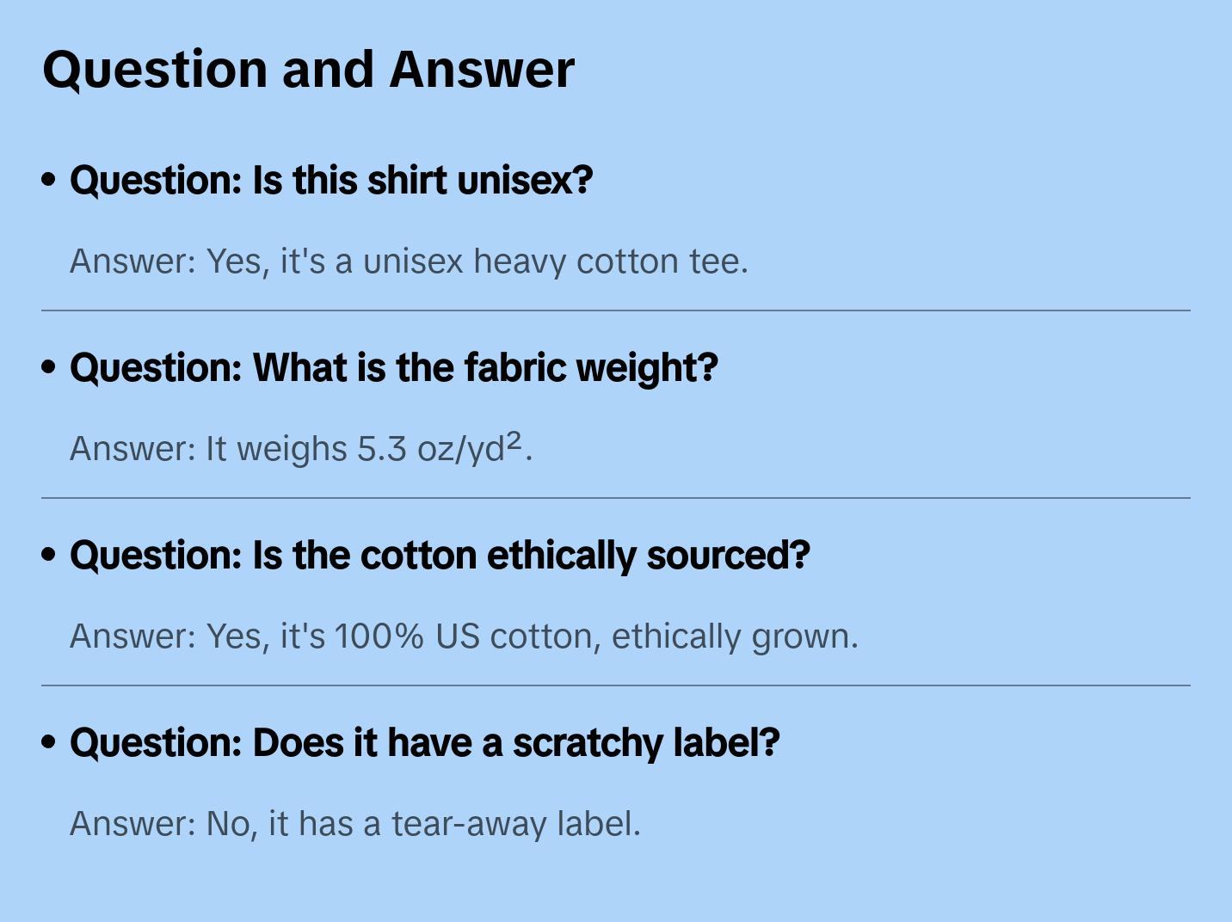Click the "5.3" number in the weight answer
Viewport: 1232px width, 922px height.
point(382,449)
